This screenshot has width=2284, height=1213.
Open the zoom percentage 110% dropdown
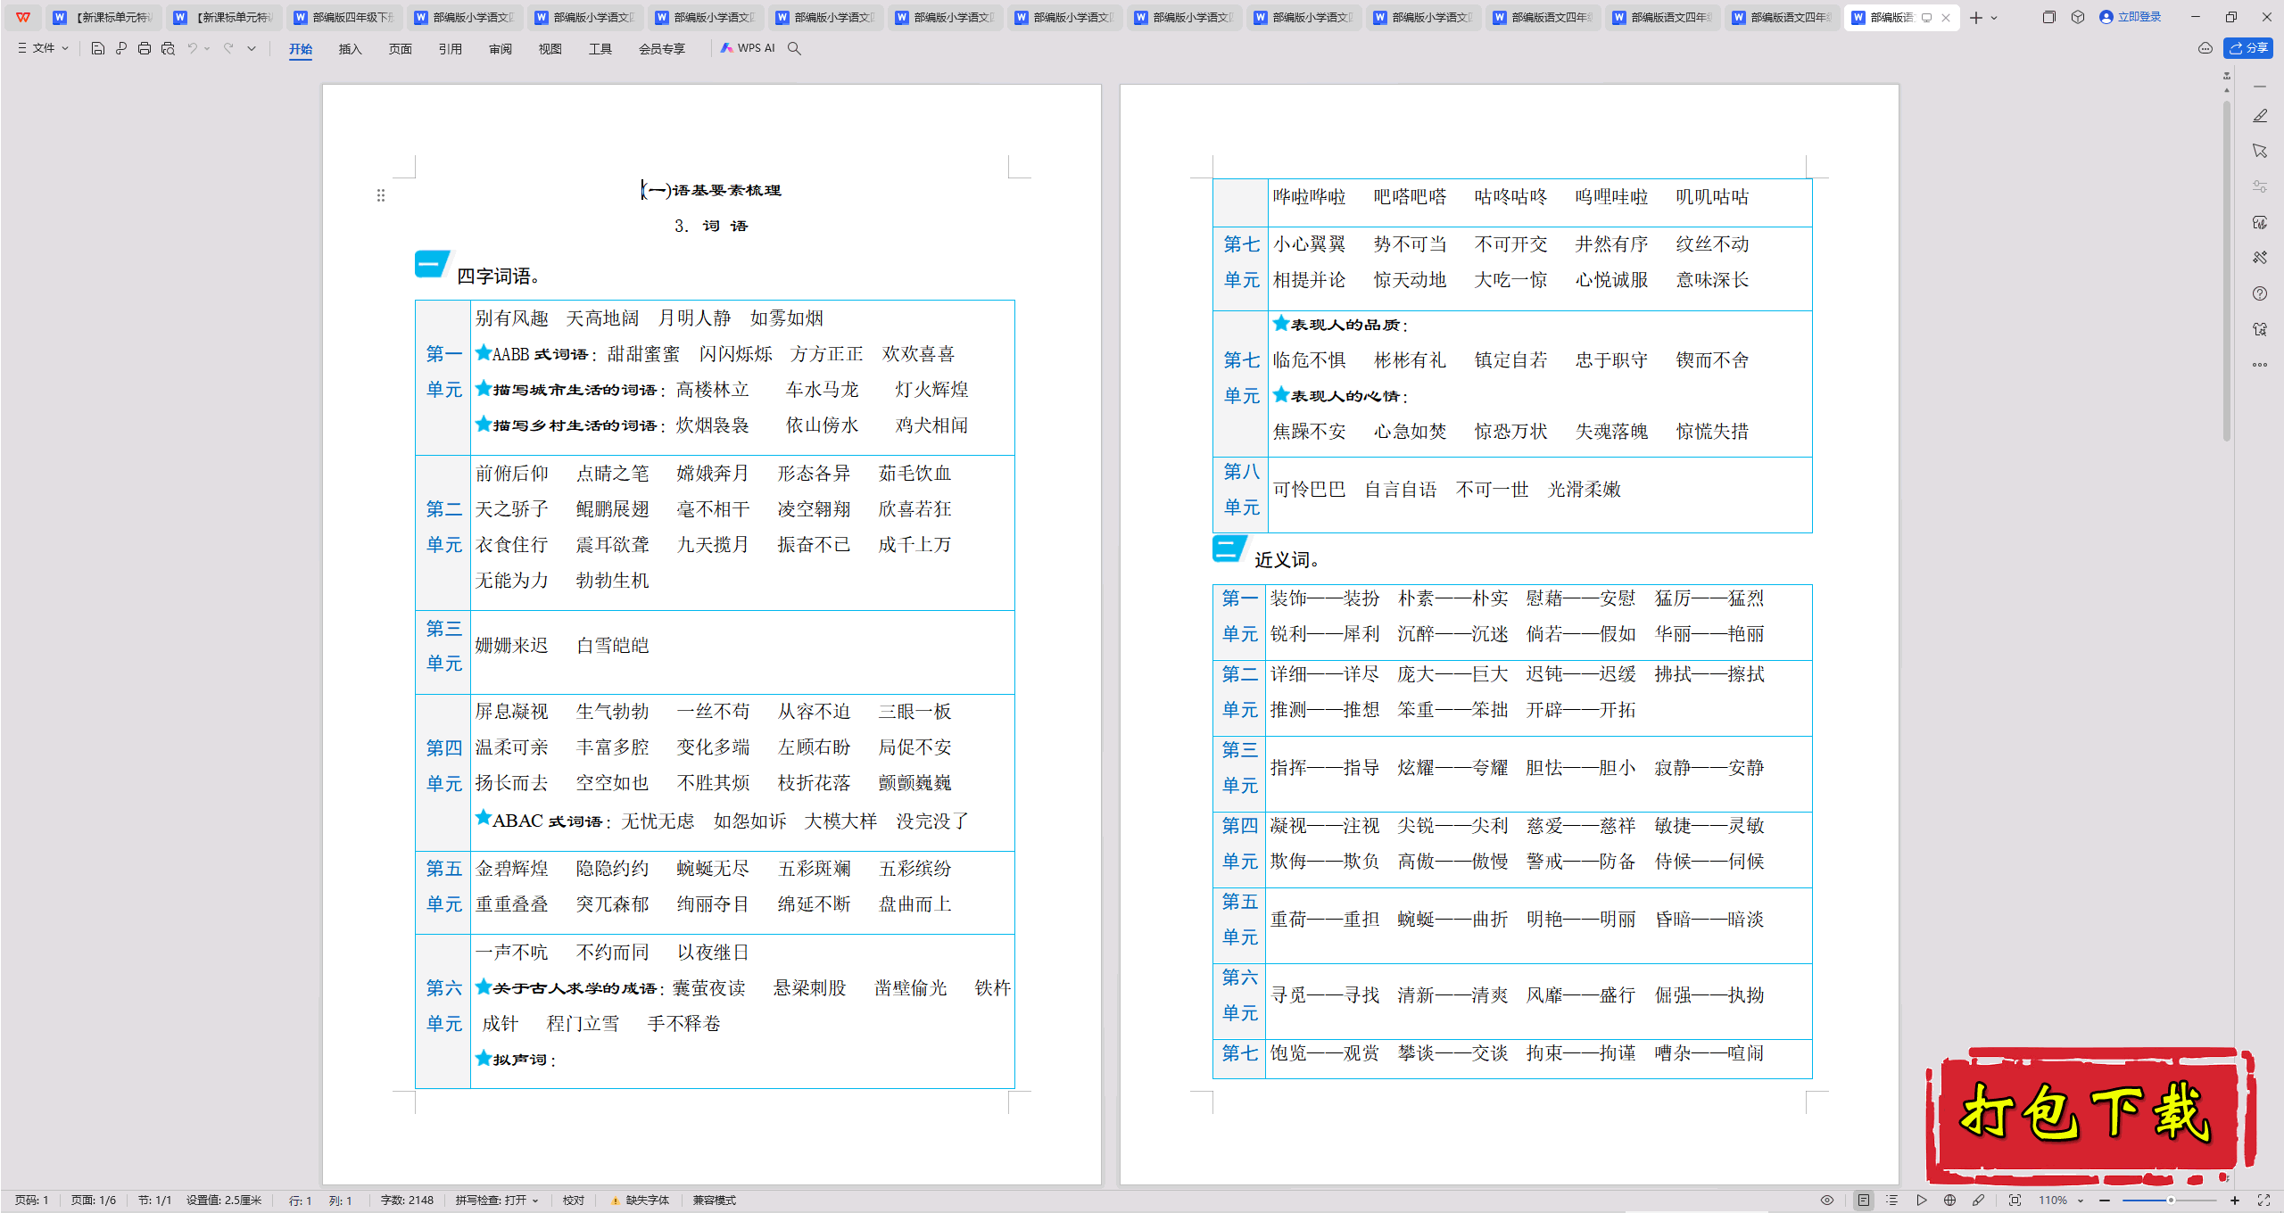point(2061,1201)
